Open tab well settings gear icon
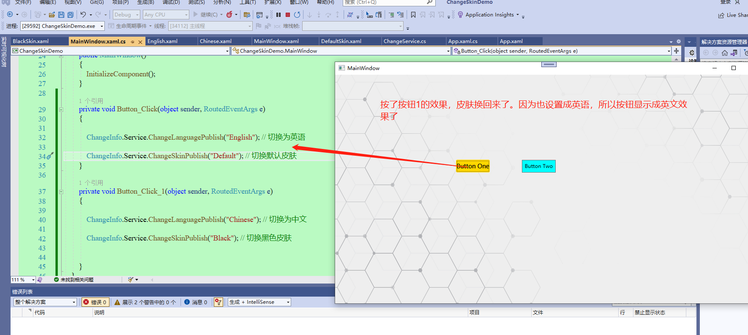The image size is (748, 335). point(679,41)
